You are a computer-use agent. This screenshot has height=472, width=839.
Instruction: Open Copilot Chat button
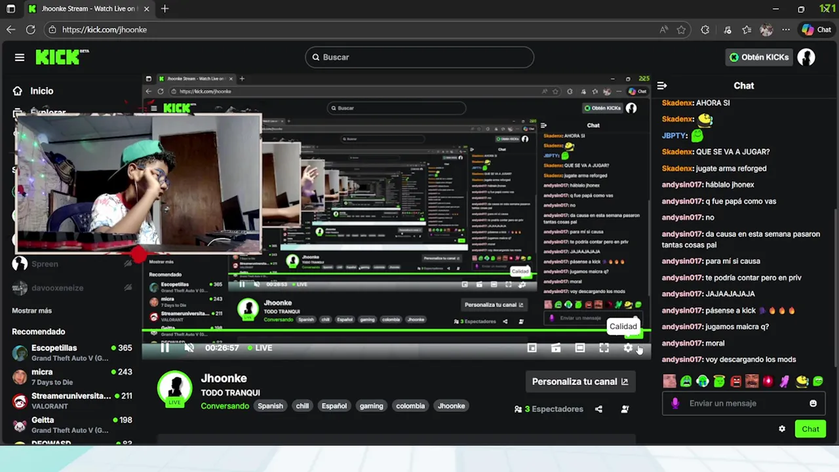point(816,29)
